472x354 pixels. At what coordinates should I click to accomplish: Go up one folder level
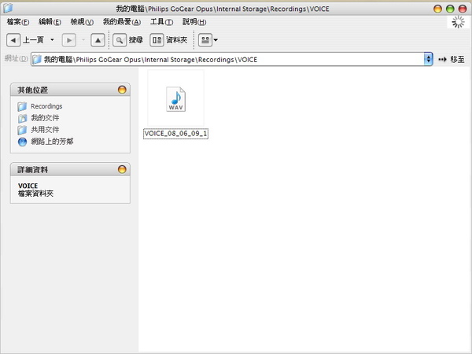[x=98, y=40]
